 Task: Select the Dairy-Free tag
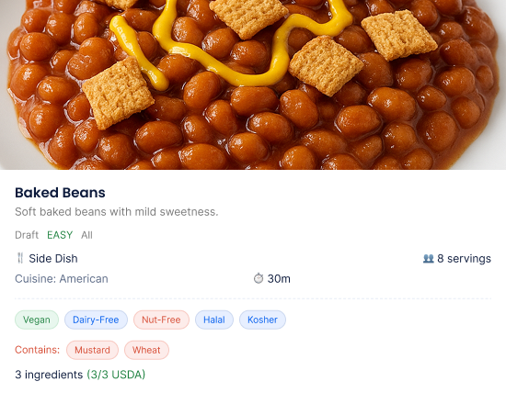click(x=96, y=320)
